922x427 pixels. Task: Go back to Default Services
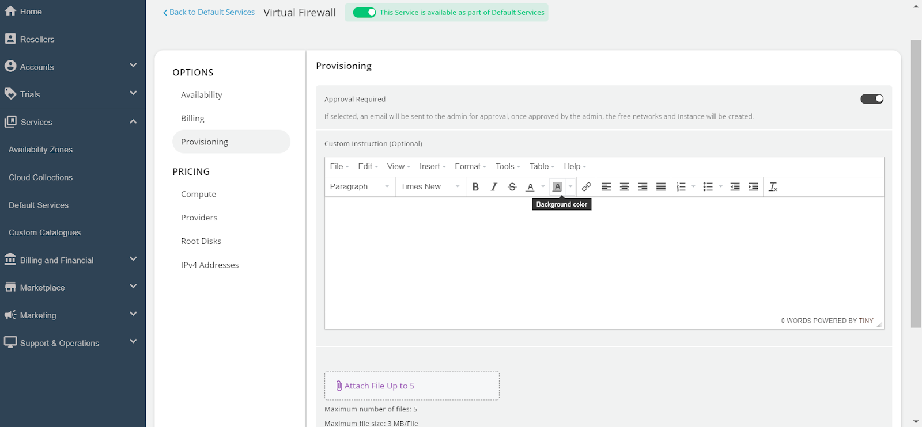point(209,12)
